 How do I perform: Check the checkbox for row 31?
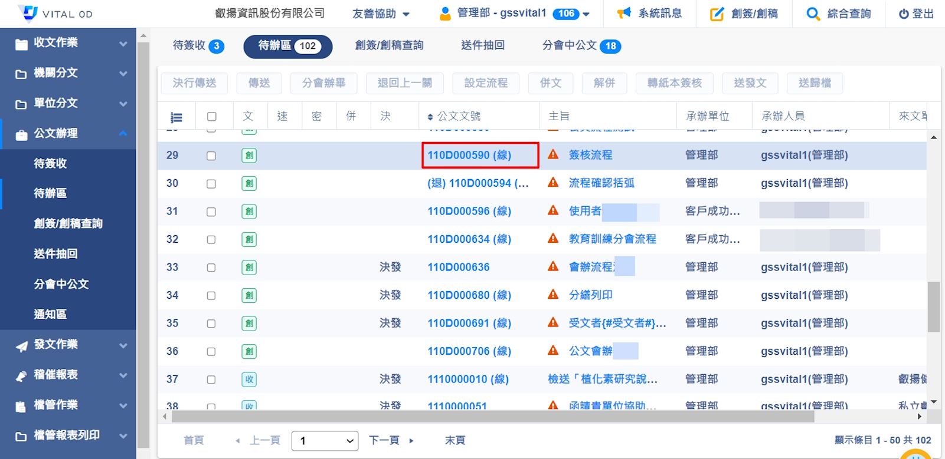tap(211, 212)
